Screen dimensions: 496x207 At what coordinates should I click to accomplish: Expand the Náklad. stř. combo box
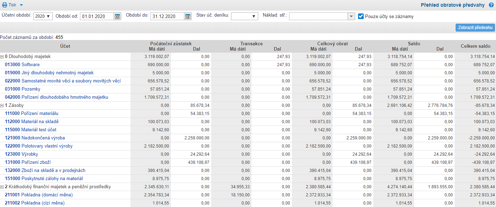tap(351, 16)
